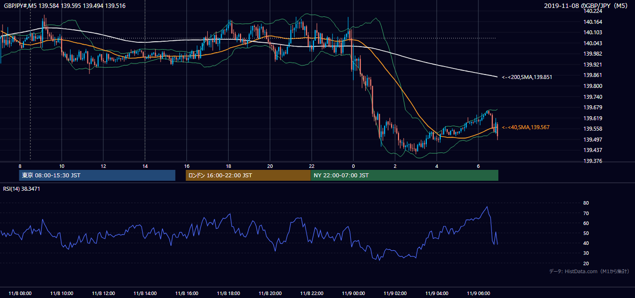Viewport: 635px width, 298px height.
Task: Click the RSI 60 level label
Action: (586, 223)
